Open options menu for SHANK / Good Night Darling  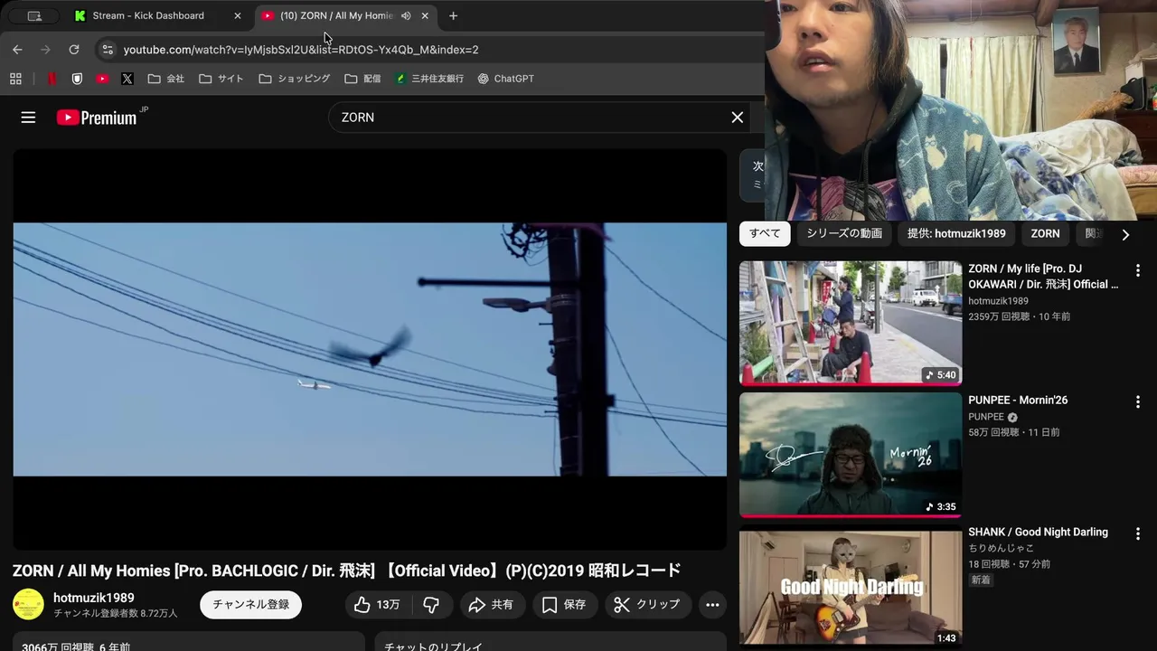pos(1138,533)
